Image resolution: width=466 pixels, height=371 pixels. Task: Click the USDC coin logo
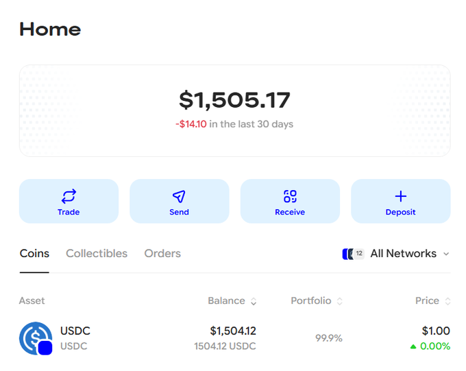tap(36, 338)
